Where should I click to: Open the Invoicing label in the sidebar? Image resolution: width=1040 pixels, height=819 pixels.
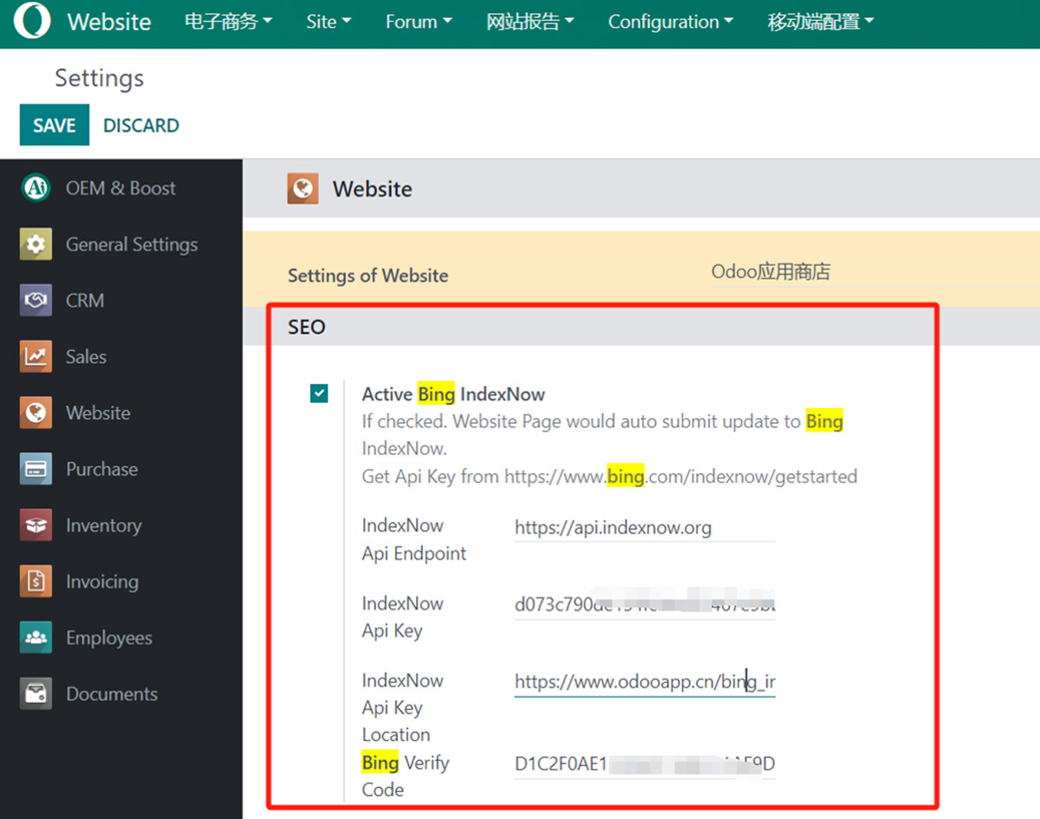[x=102, y=582]
